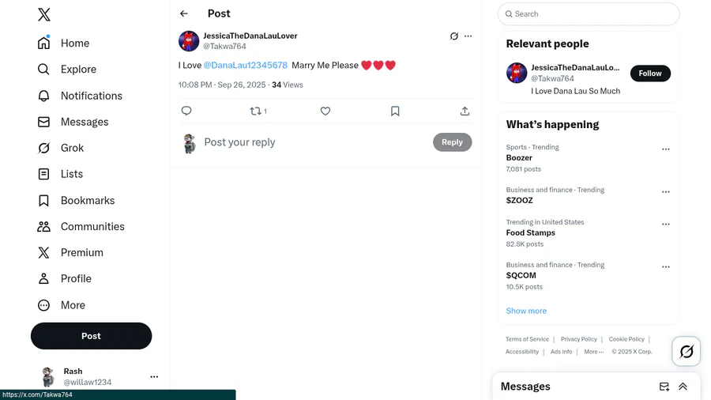Click the @DanaLau12345678 mention

point(246,66)
